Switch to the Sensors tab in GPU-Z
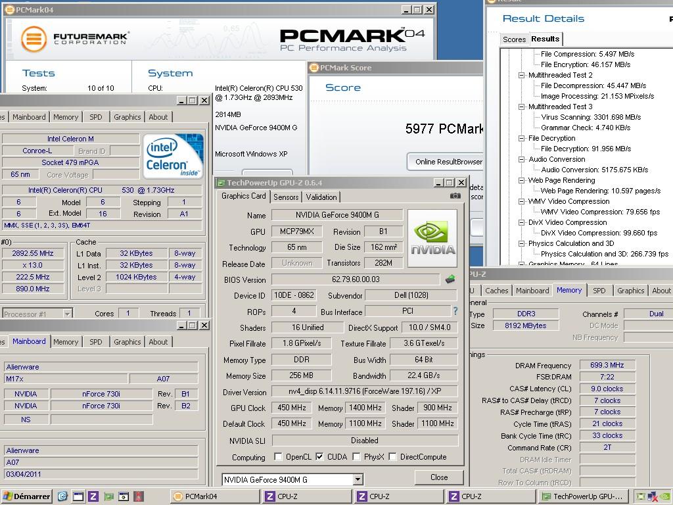673x505 pixels. tap(286, 197)
